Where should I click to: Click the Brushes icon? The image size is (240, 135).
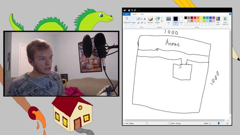[150, 19]
